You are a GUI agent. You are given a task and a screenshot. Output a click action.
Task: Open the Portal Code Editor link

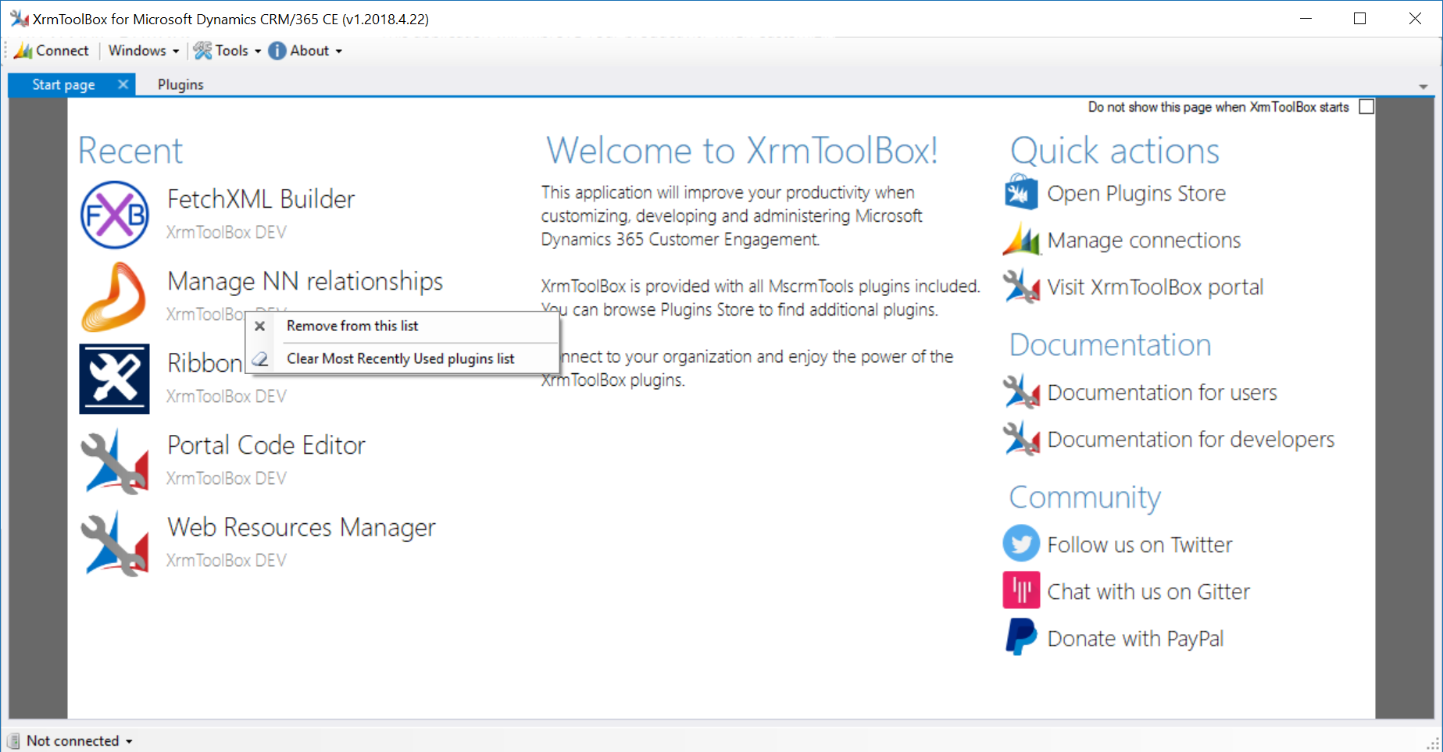[x=266, y=445]
